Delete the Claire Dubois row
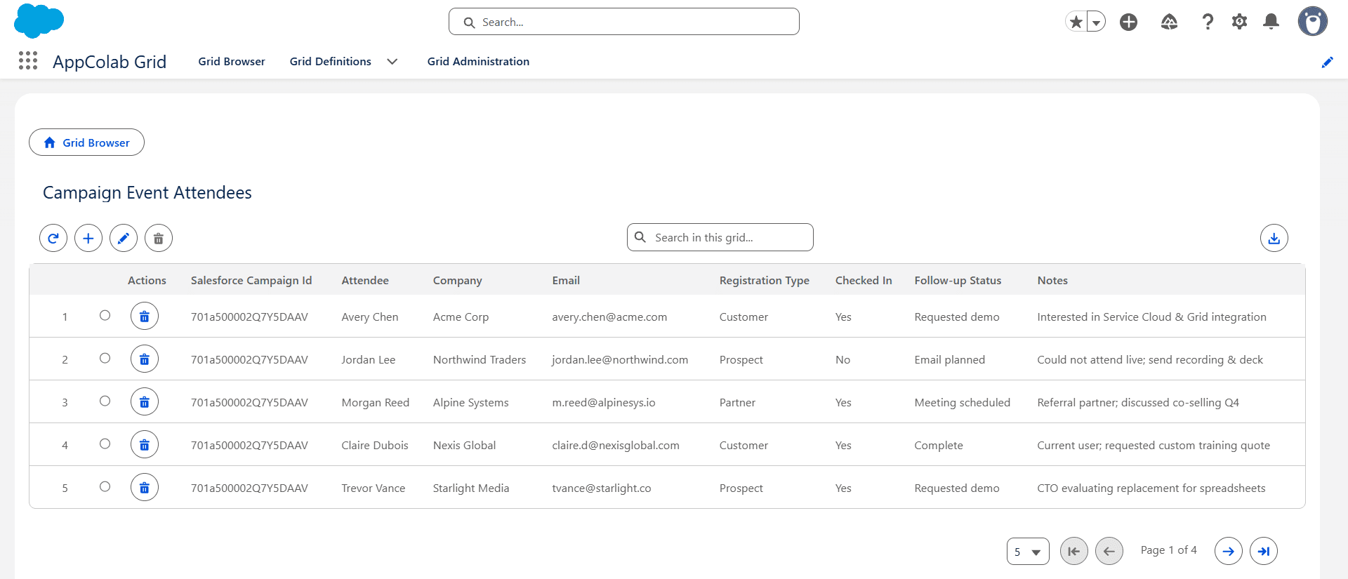1348x579 pixels. [145, 445]
